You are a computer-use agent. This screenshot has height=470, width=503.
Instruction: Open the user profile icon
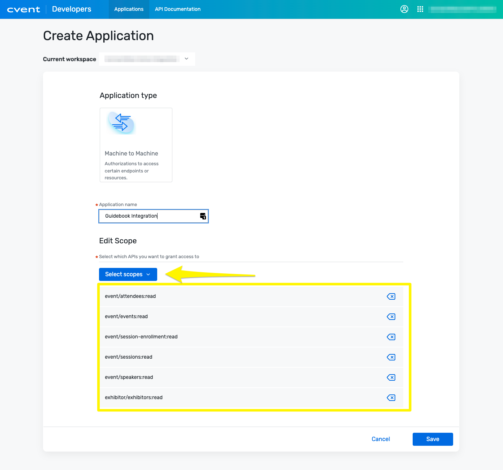404,9
